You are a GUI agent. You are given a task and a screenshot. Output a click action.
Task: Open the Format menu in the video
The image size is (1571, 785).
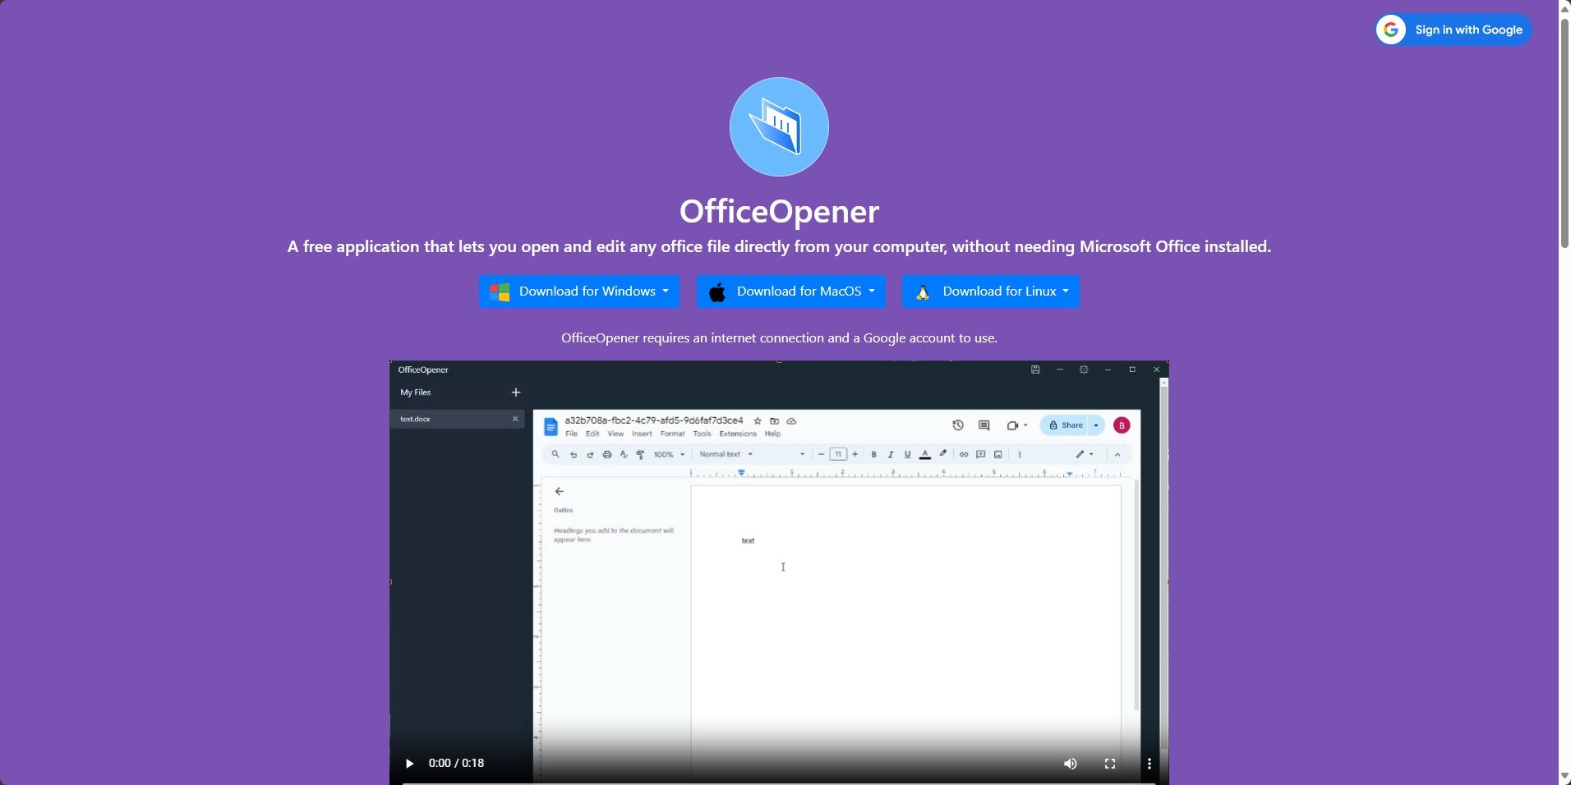pyautogui.click(x=672, y=434)
